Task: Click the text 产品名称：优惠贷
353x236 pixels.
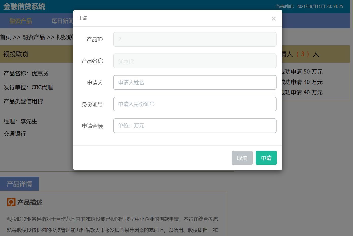Action: point(26,74)
